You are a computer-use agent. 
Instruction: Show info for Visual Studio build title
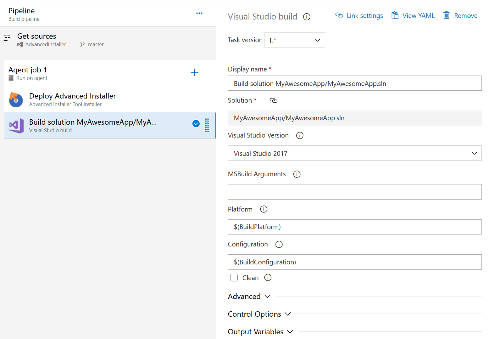[x=307, y=17]
